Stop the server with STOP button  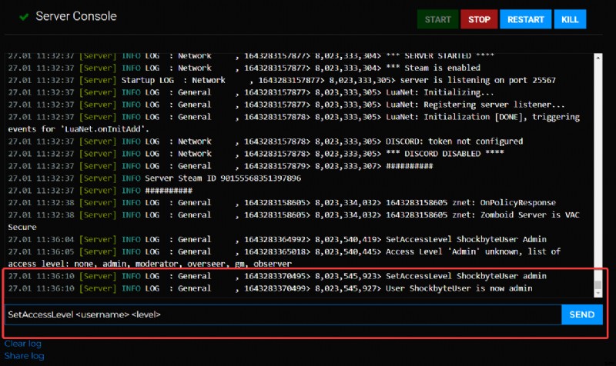point(479,19)
